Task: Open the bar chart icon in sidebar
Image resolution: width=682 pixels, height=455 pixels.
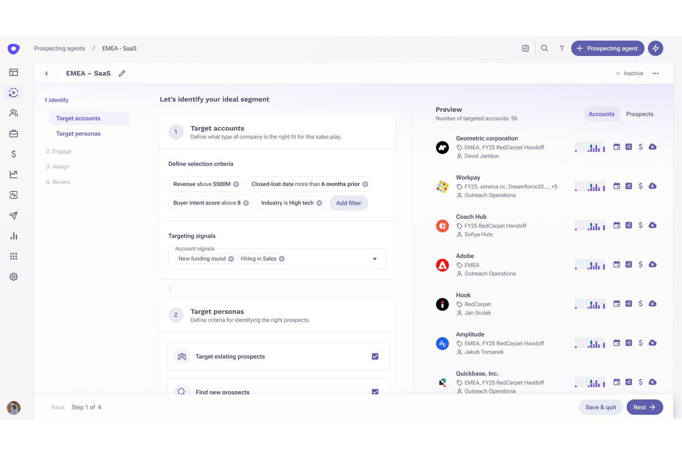Action: point(14,236)
